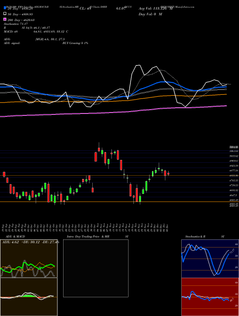Click the blue Stochastics sub-chart
Image resolution: width=239 pixels, height=316 pixels.
(x=210, y=259)
